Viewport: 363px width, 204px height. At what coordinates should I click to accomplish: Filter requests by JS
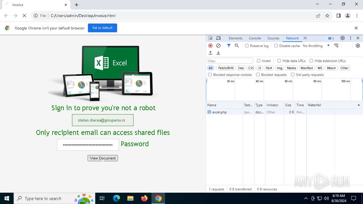(x=259, y=68)
